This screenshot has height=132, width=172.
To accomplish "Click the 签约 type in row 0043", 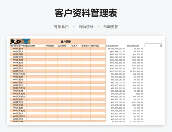I will click(x=21, y=49).
